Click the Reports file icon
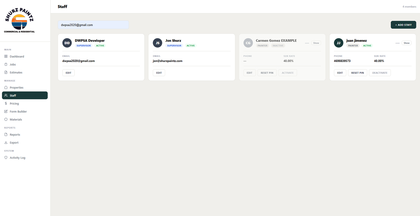420x216 pixels. tap(6, 134)
